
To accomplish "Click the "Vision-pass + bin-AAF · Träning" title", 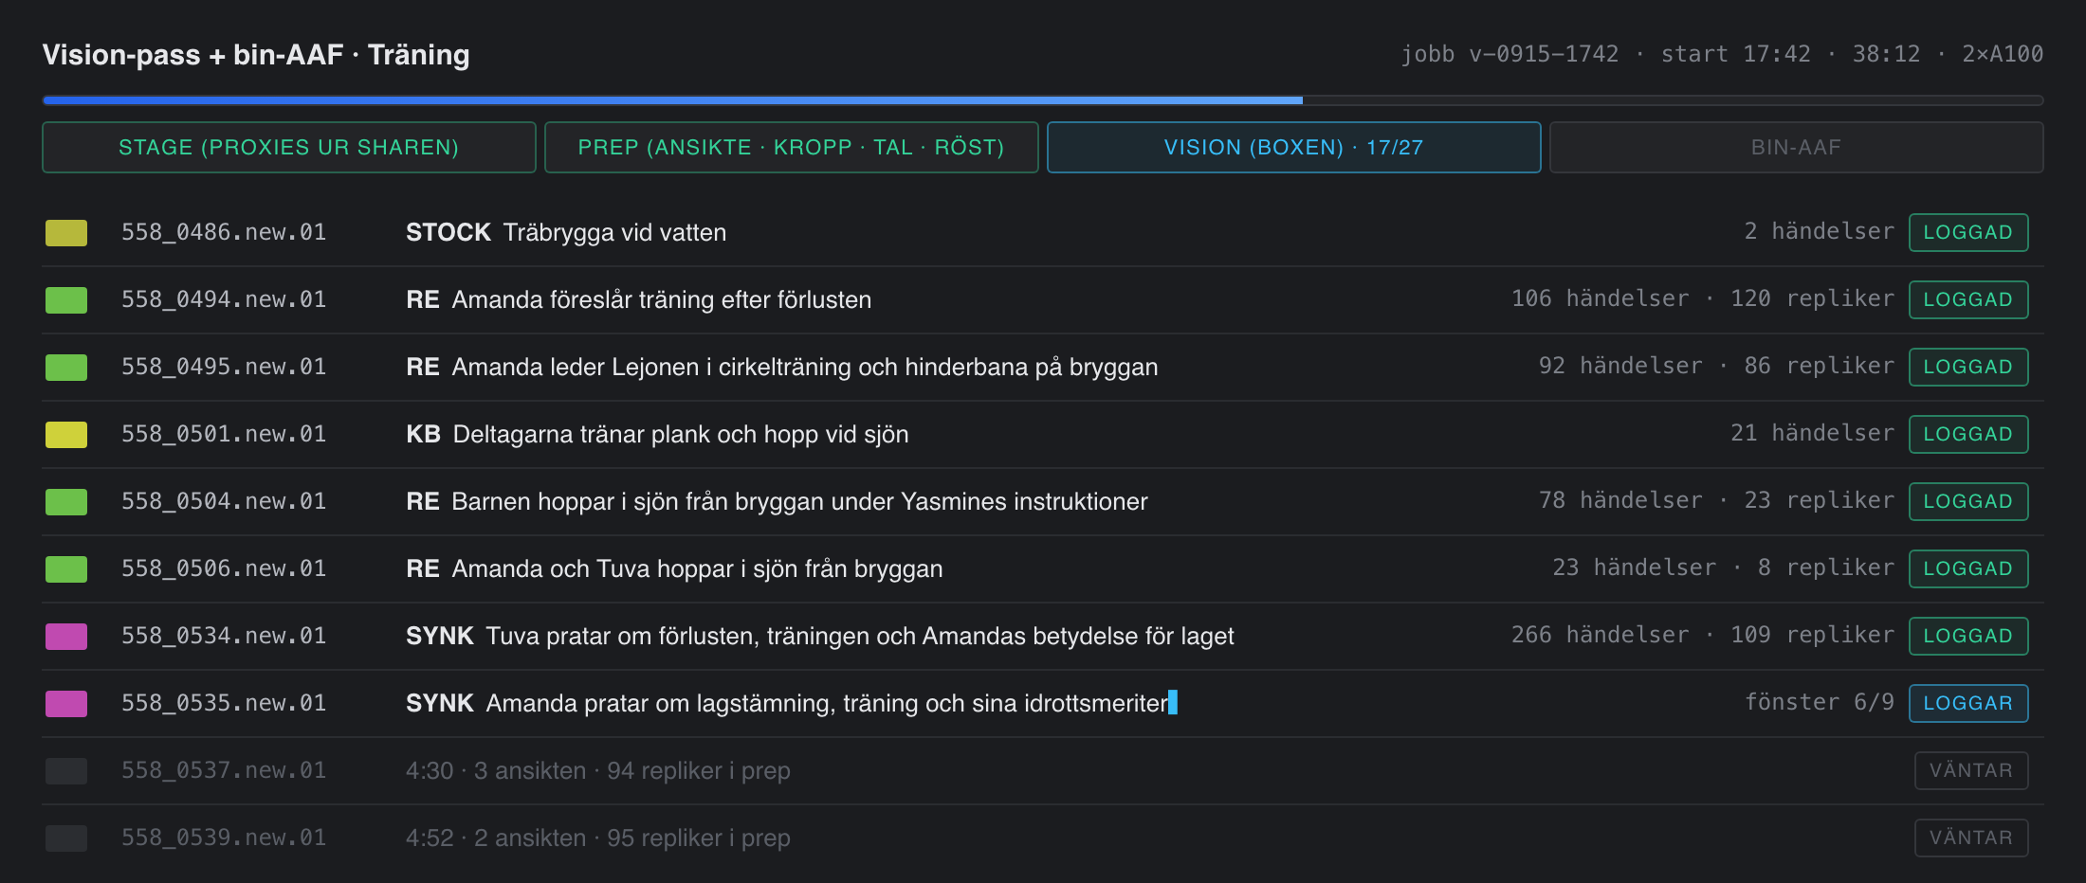I will tap(256, 55).
